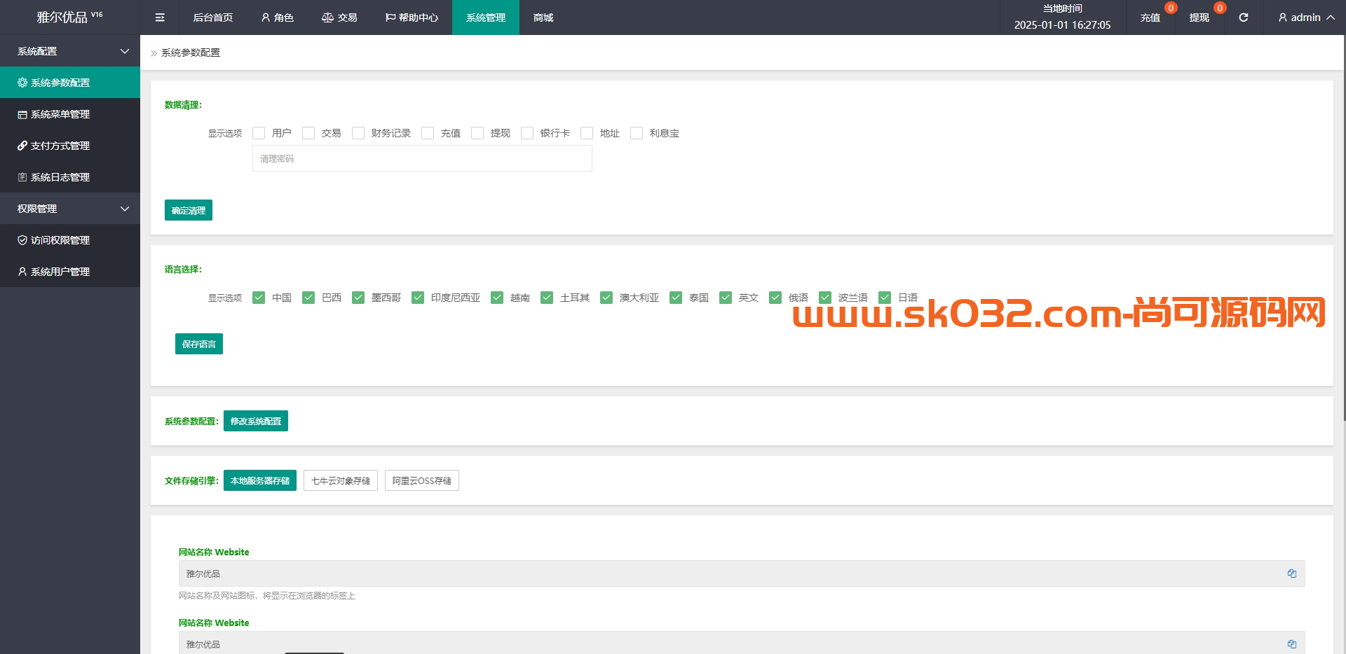Open 系统日志管理 in sidebar
The image size is (1346, 654).
pos(70,177)
